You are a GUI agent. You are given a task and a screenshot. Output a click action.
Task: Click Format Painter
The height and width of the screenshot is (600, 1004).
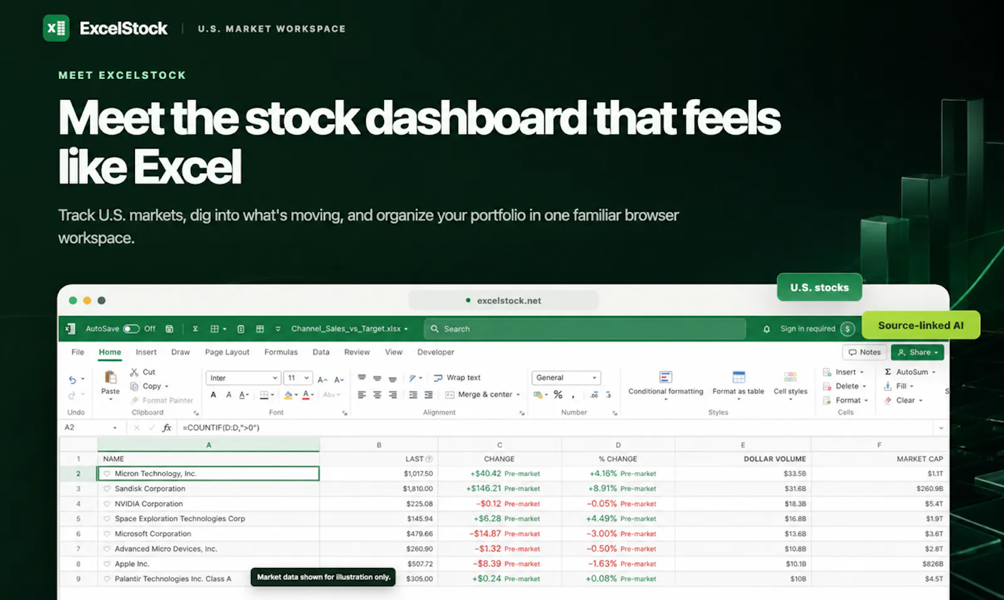point(162,400)
